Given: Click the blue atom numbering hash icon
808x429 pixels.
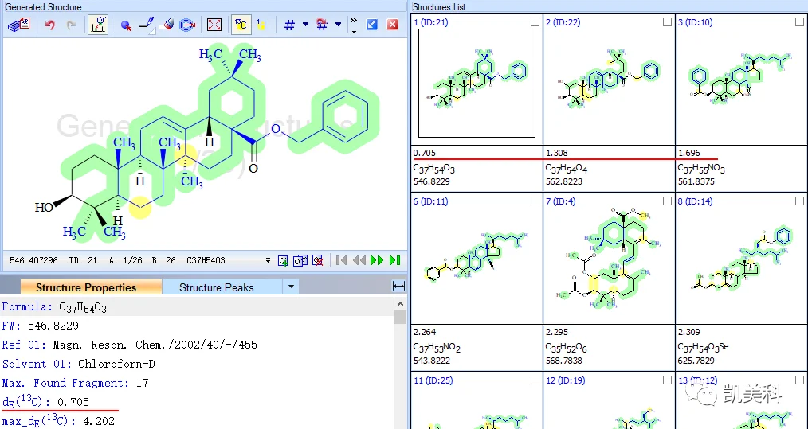Looking at the screenshot, I should click(x=289, y=25).
